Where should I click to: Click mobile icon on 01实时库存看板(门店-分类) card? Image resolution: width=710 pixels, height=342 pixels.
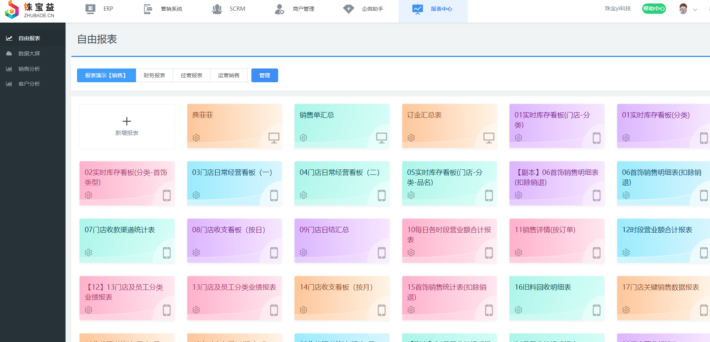[x=597, y=138]
